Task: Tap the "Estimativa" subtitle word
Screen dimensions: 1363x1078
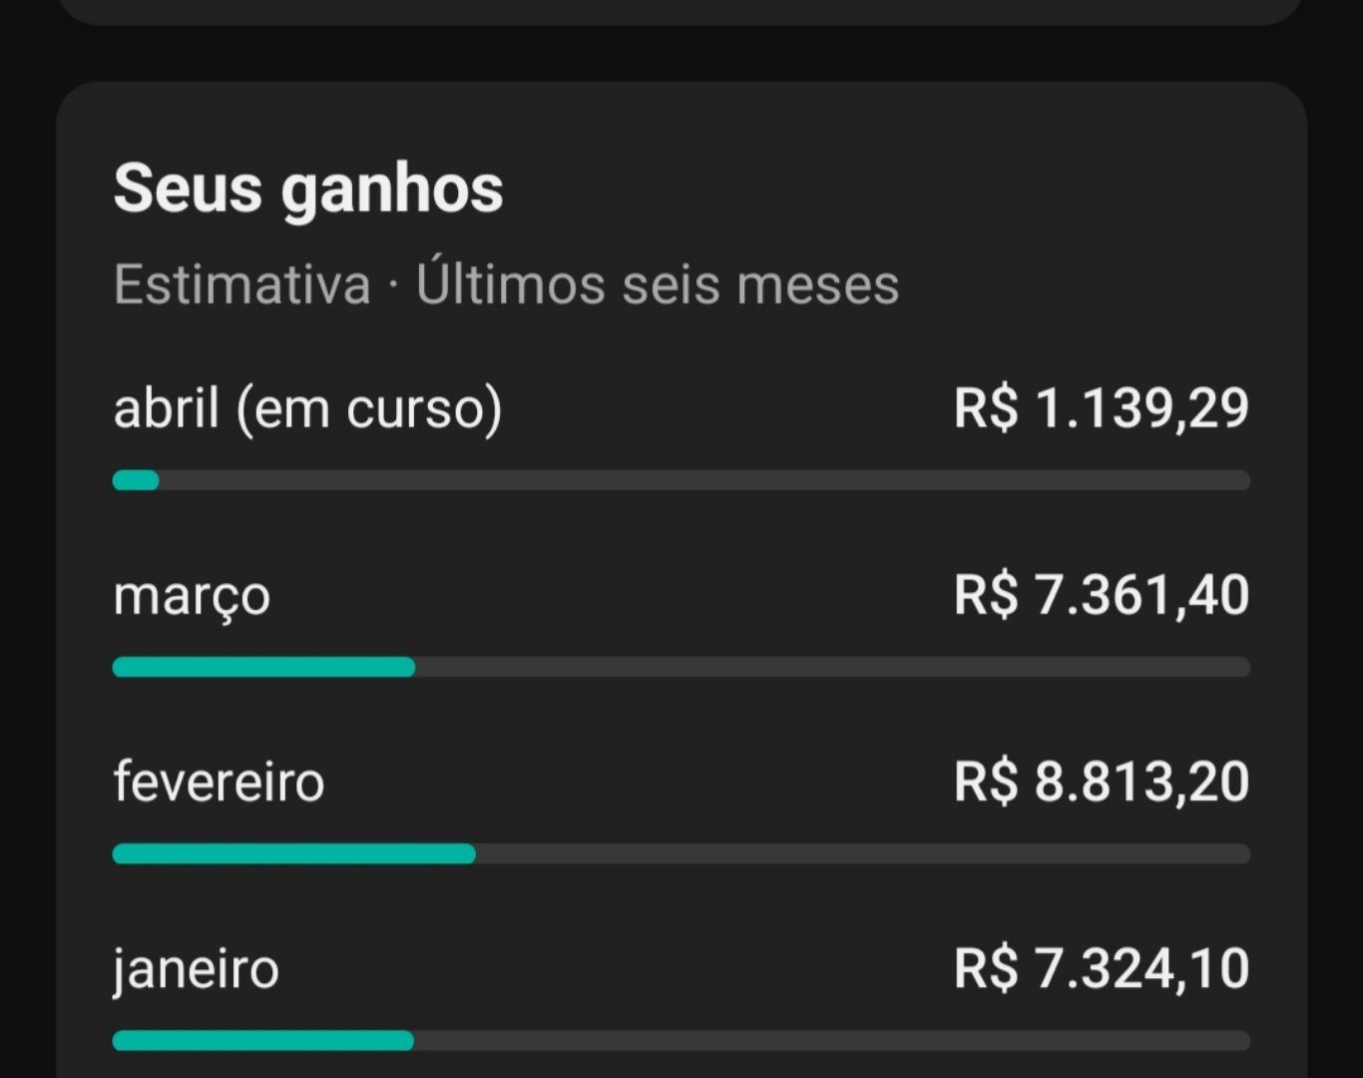Action: [242, 284]
